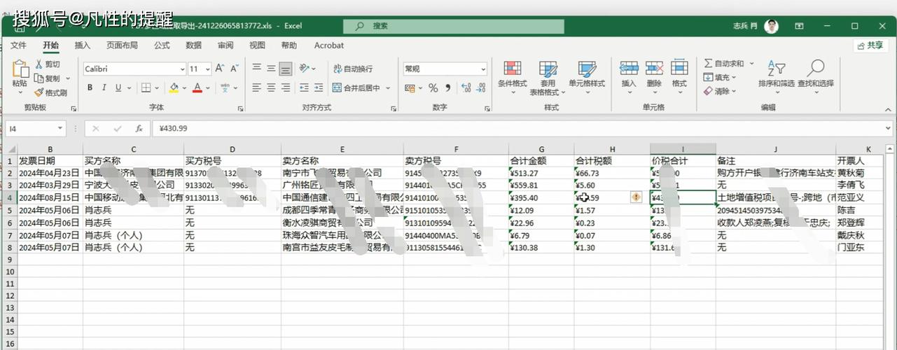Screen dimensions: 897x350
Task: Increase font size with larger A icon
Action: click(x=219, y=69)
